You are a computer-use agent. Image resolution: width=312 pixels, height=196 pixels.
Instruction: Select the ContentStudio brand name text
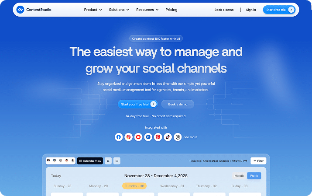[x=39, y=10]
